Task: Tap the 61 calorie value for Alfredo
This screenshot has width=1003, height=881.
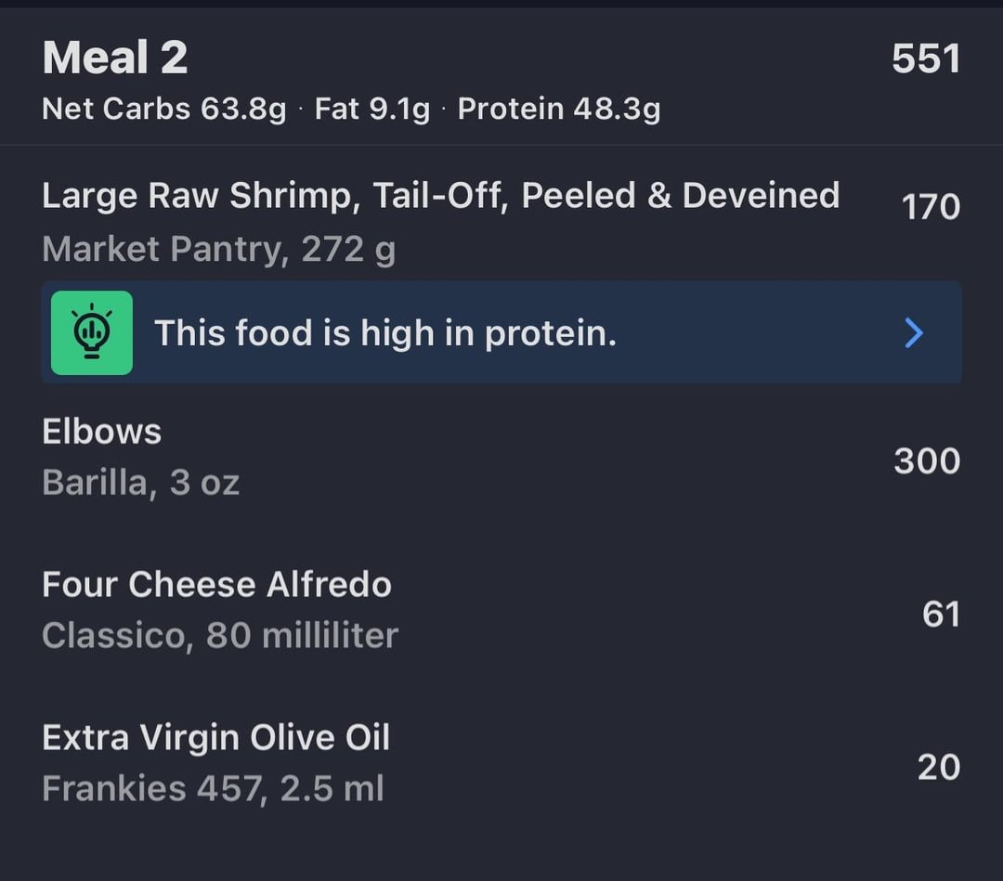Action: point(941,615)
